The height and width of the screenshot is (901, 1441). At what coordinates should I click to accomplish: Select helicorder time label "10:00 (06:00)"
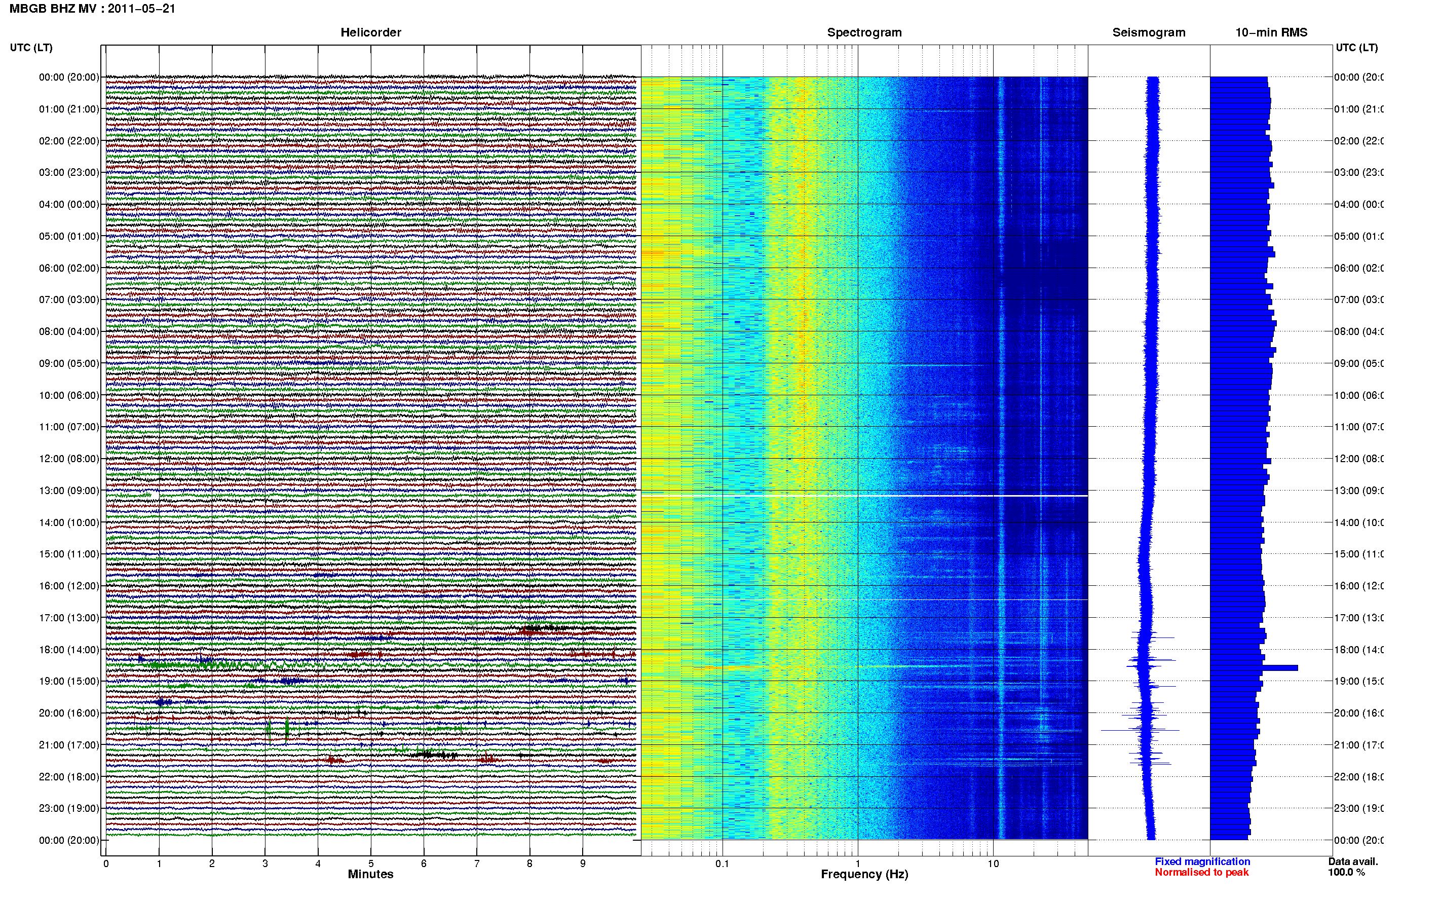[x=69, y=395]
